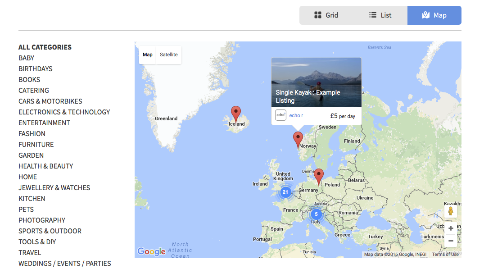
Task: Filter by TOOLS & DIY category
Action: 37,242
